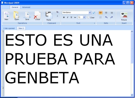Screen dimensions: 135x98
Task: Select the New 1 document tab
Action: [x=21, y=28]
